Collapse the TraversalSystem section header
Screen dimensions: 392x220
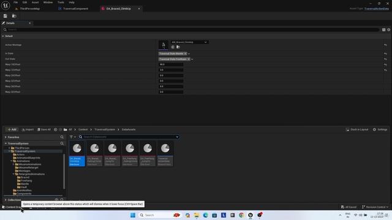click(x=6, y=144)
